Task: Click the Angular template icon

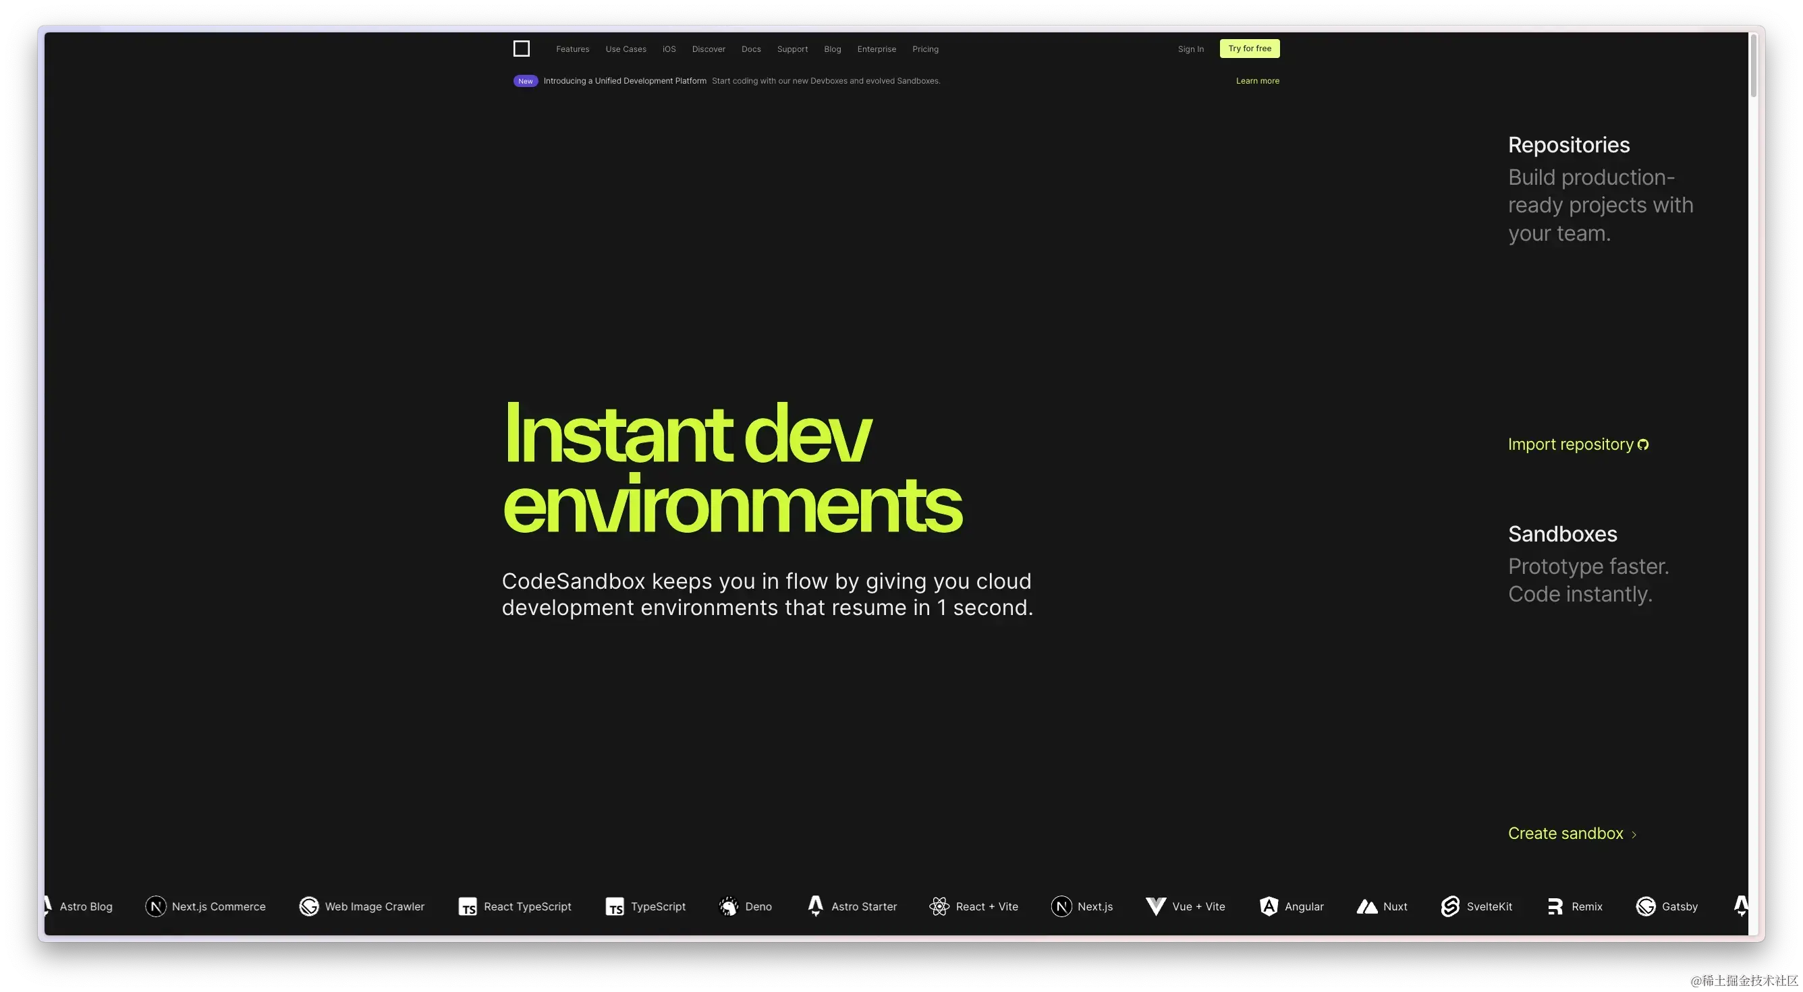Action: [1269, 906]
